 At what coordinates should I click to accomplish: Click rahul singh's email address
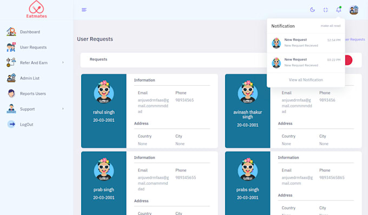coord(153,106)
